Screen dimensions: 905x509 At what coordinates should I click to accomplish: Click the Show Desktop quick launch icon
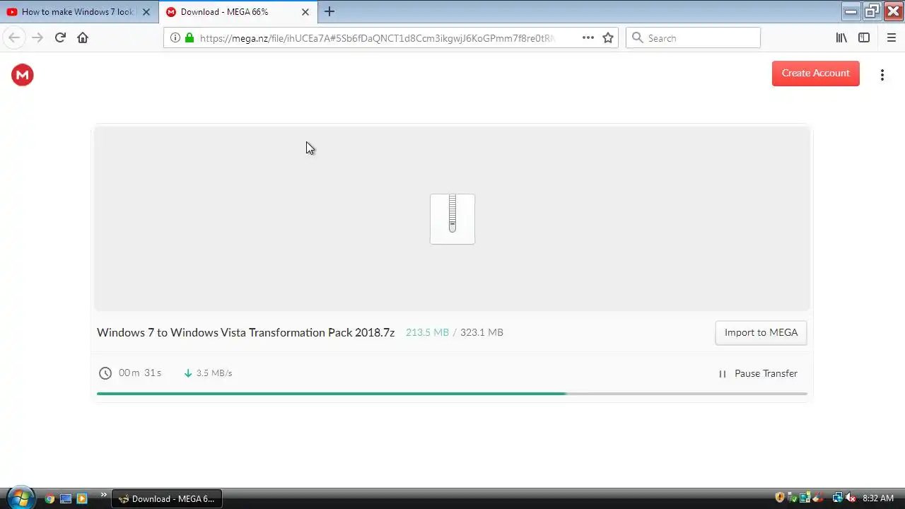point(66,498)
